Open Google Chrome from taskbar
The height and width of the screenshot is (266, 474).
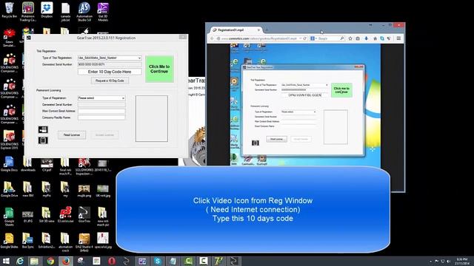[x=50, y=261]
